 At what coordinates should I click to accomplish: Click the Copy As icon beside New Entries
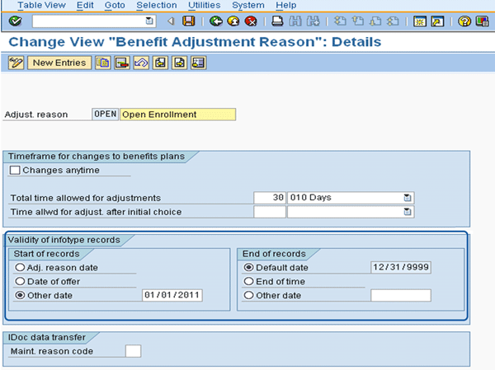click(x=103, y=63)
